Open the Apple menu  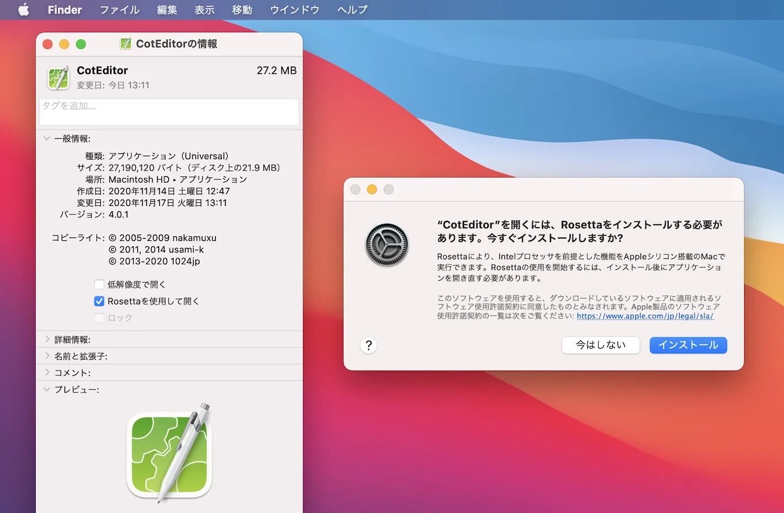[24, 10]
